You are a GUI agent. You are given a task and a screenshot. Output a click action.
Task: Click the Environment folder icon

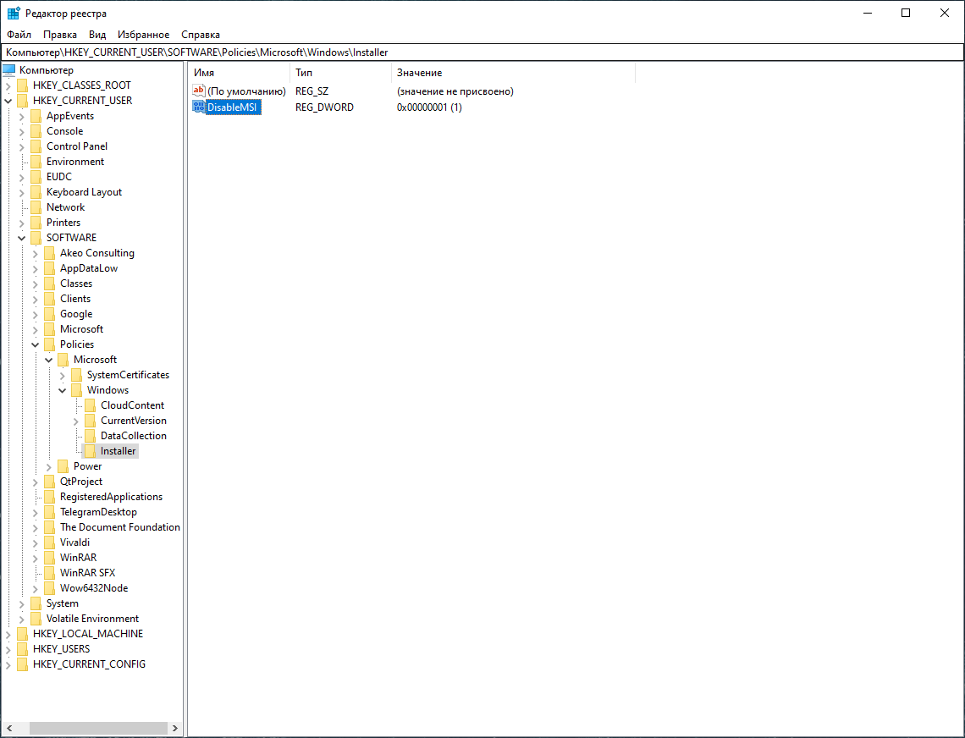pos(36,162)
